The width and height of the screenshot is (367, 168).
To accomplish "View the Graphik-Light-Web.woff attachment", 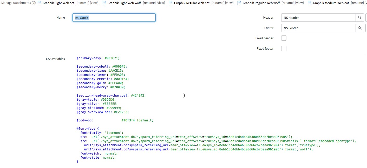I will tap(161, 3).
